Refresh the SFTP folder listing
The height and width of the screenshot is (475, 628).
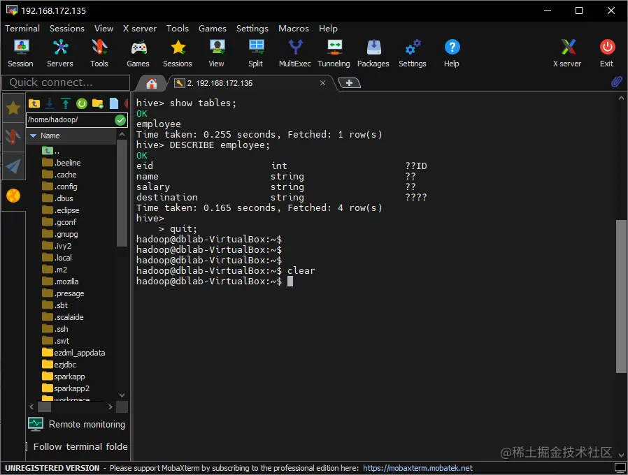(82, 103)
